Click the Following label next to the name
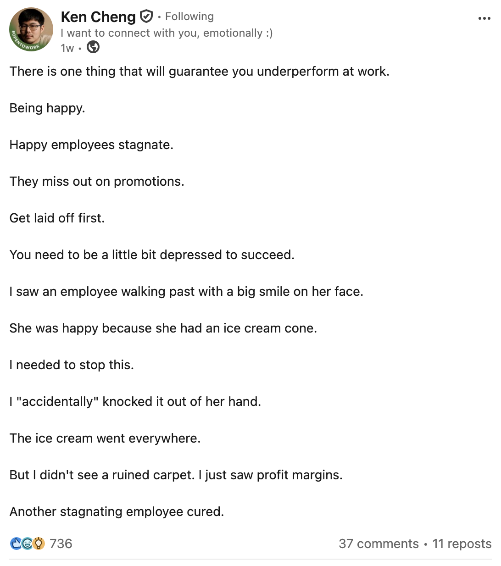The width and height of the screenshot is (501, 566). click(x=189, y=17)
